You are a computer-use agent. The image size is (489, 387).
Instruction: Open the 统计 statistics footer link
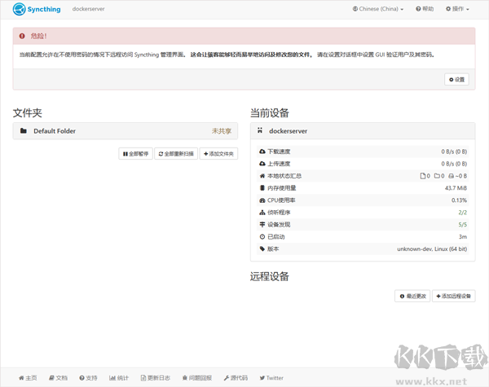pos(119,378)
